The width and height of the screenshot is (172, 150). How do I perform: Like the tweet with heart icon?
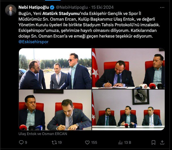87,142
